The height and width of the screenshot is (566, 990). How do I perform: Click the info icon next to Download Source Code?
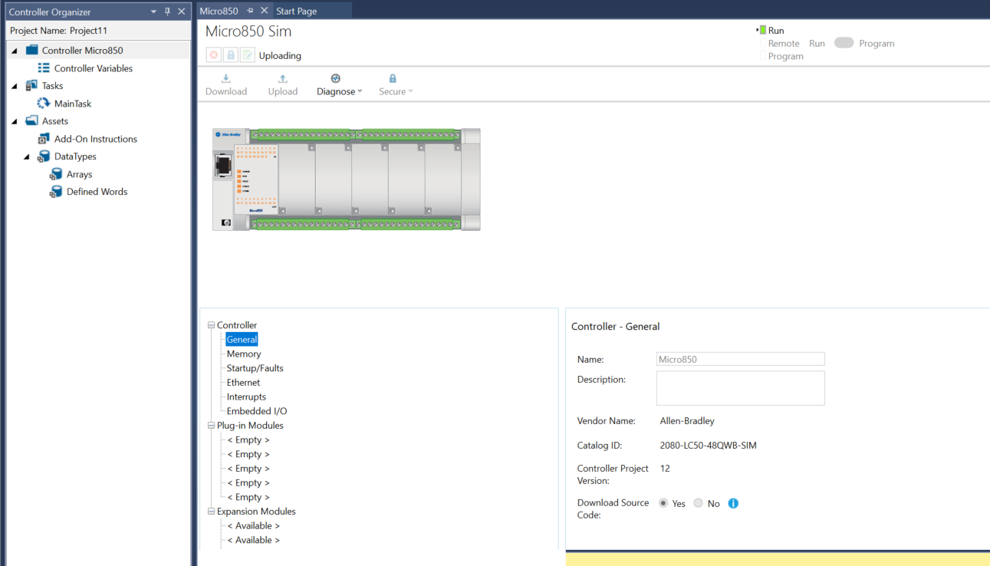pyautogui.click(x=733, y=503)
